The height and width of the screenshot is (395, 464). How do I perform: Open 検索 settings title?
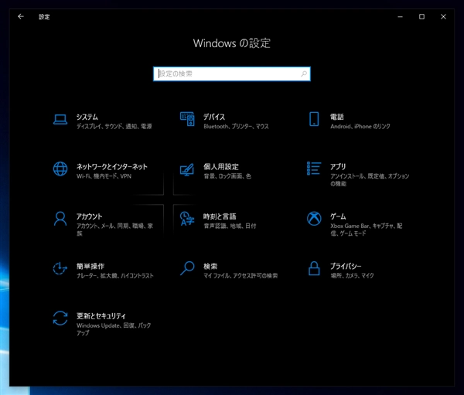[x=210, y=266]
